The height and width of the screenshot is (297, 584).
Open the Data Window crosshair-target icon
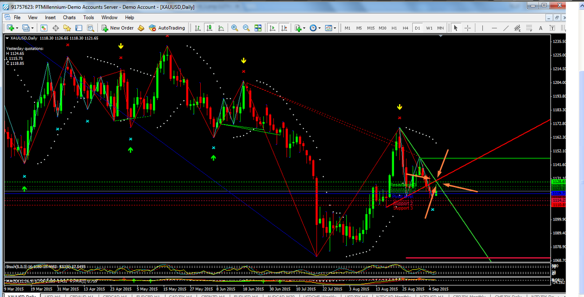tap(56, 28)
